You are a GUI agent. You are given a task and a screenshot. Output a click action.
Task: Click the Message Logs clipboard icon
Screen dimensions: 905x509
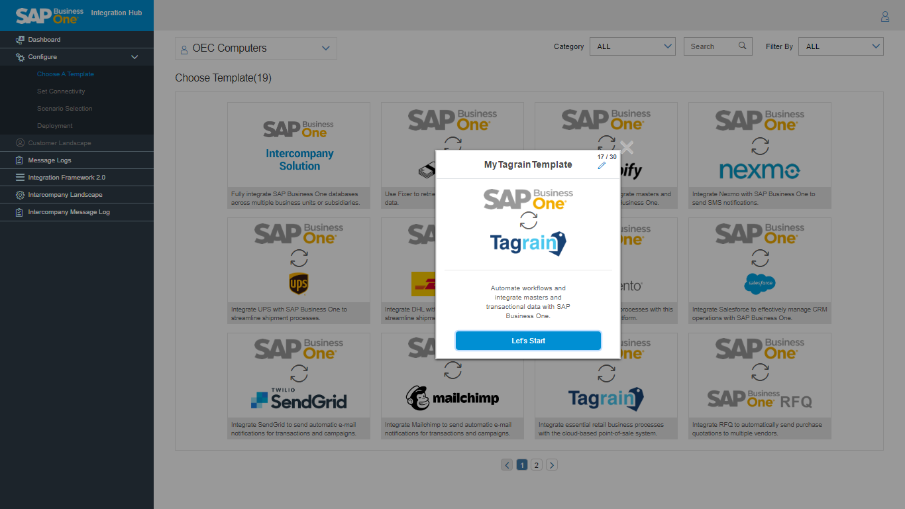tap(20, 160)
